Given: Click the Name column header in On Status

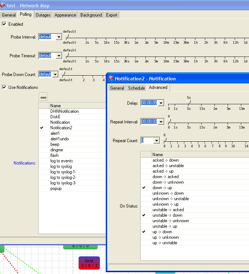Looking at the screenshot, I should [x=158, y=155].
